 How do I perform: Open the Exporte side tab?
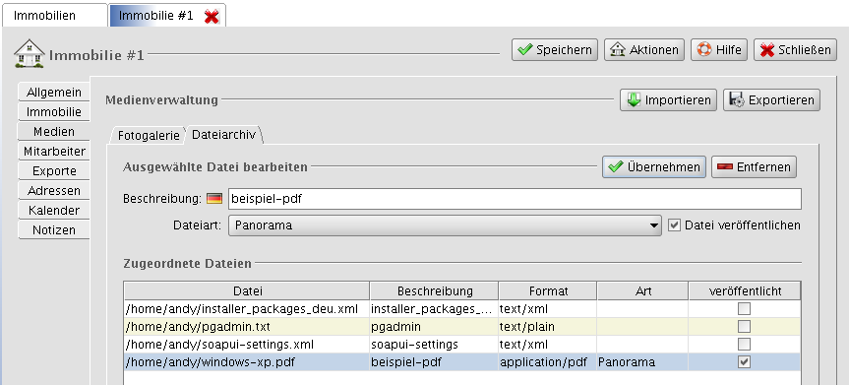[x=54, y=170]
